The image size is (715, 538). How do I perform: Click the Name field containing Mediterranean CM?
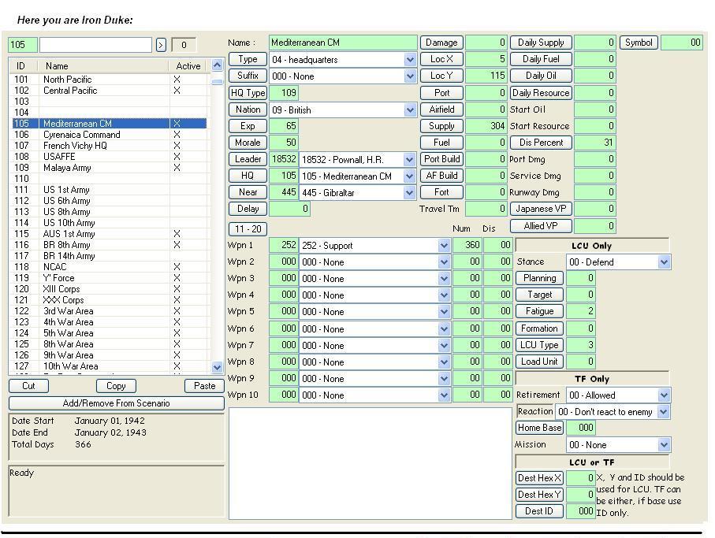[x=343, y=43]
